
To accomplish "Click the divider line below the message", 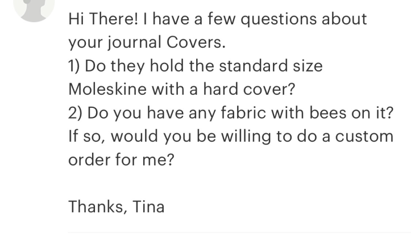I will 239,232.
